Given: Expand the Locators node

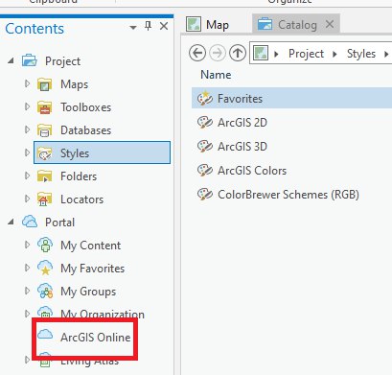Looking at the screenshot, I should pos(27,199).
